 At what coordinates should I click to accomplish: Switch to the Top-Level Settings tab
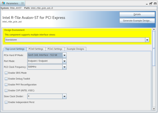15,49
